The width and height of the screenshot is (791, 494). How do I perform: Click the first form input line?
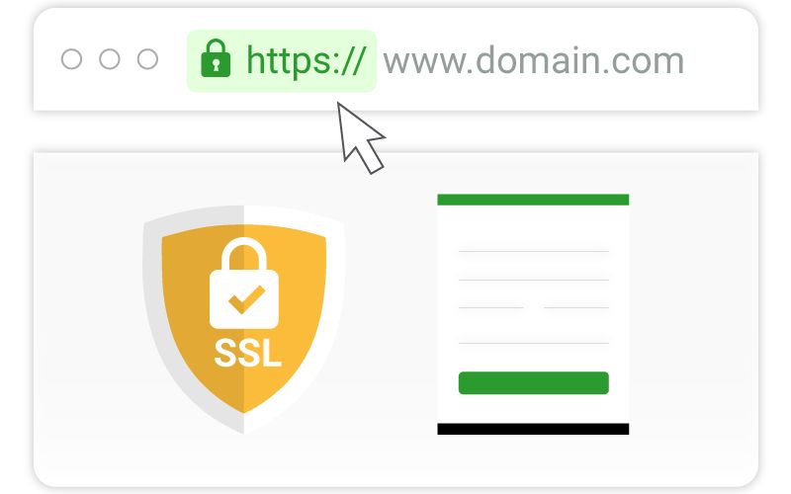(x=534, y=251)
